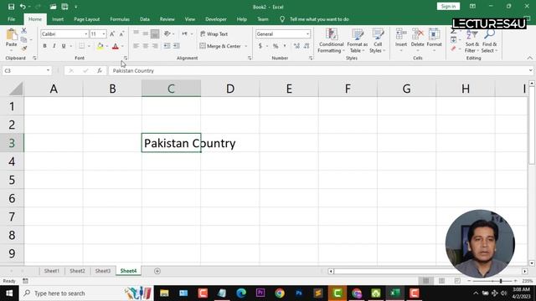Toggle Bold formatting

click(44, 46)
